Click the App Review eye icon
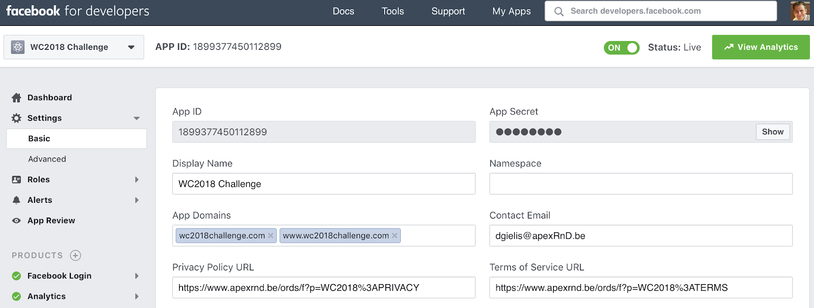The height and width of the screenshot is (308, 814). coord(16,221)
